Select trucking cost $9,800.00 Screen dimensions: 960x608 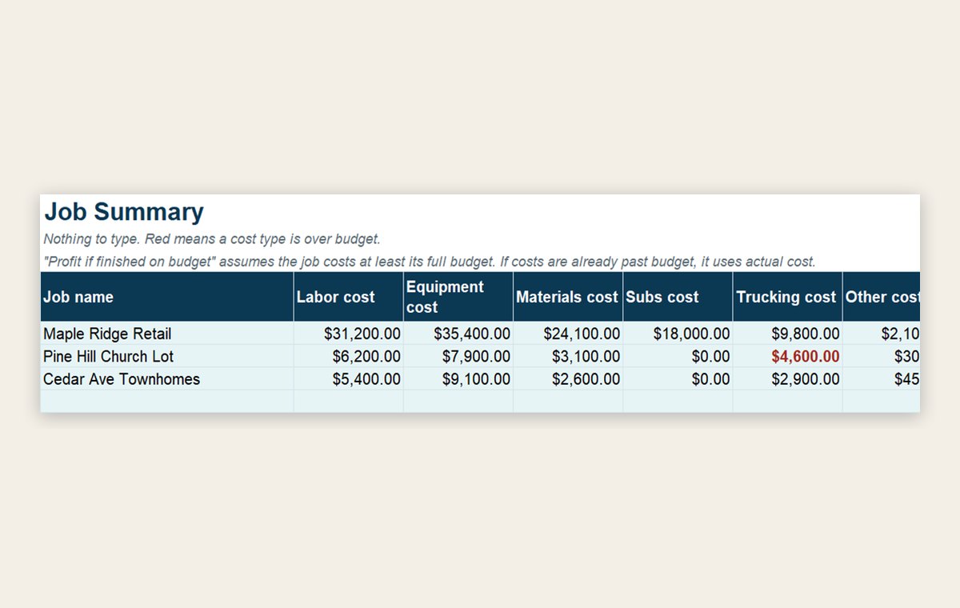[x=786, y=334]
